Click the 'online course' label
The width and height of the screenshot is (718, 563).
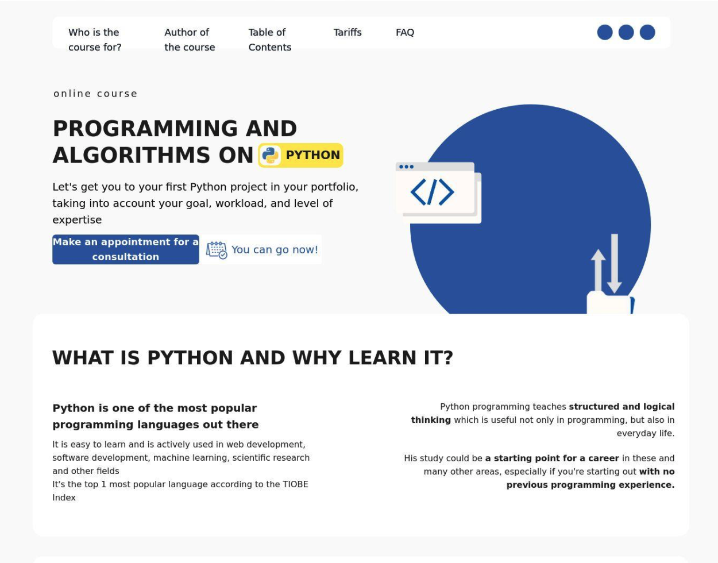coord(95,93)
